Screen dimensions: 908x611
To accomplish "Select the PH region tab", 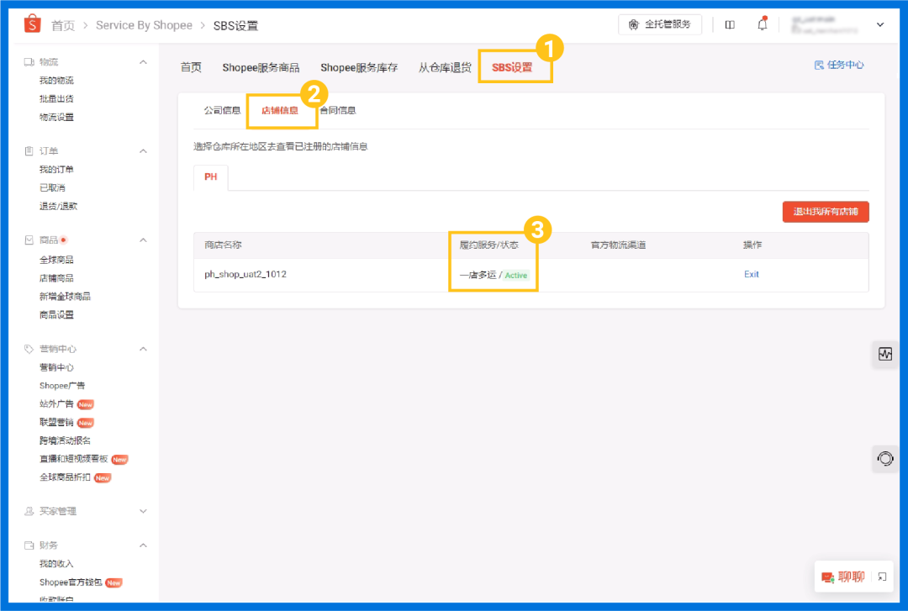I will [211, 177].
